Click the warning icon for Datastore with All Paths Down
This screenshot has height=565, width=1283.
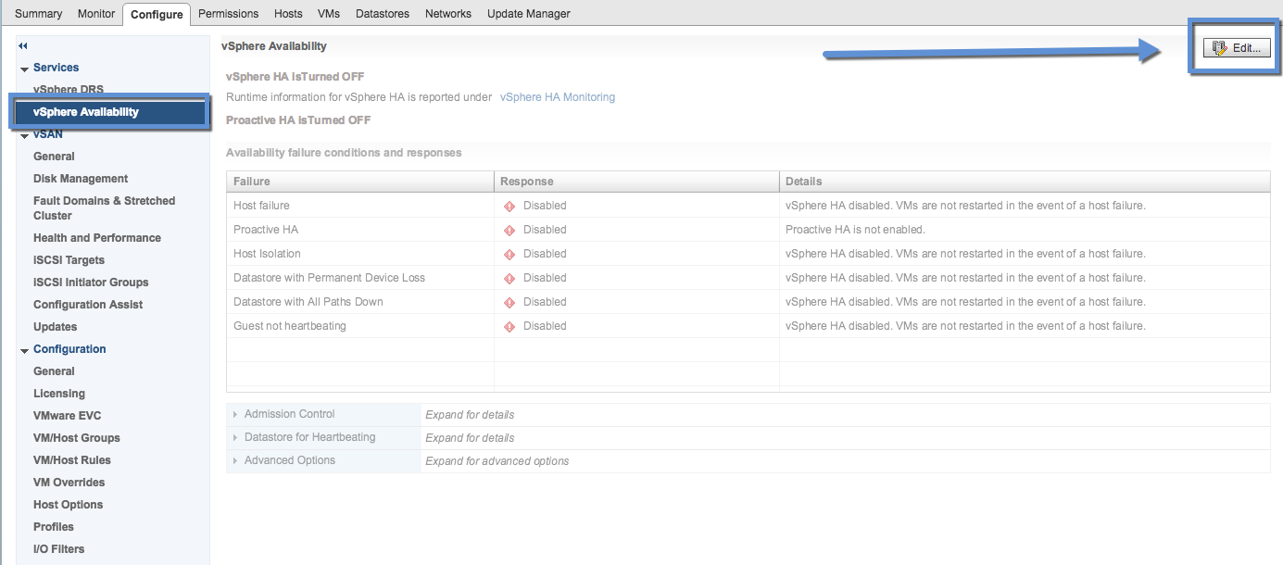pos(509,302)
